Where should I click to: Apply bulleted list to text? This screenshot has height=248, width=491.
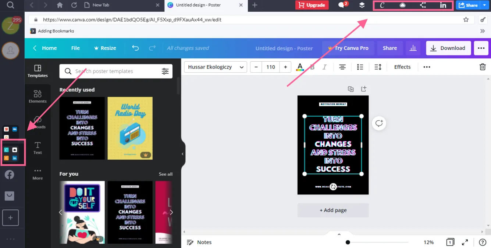click(360, 67)
